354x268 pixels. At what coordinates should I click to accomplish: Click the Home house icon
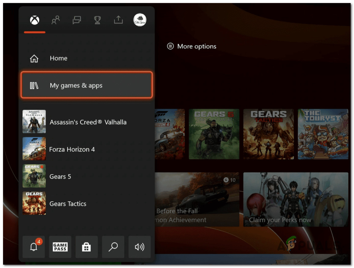point(34,59)
